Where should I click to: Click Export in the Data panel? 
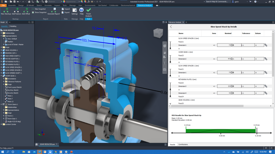(63, 12)
